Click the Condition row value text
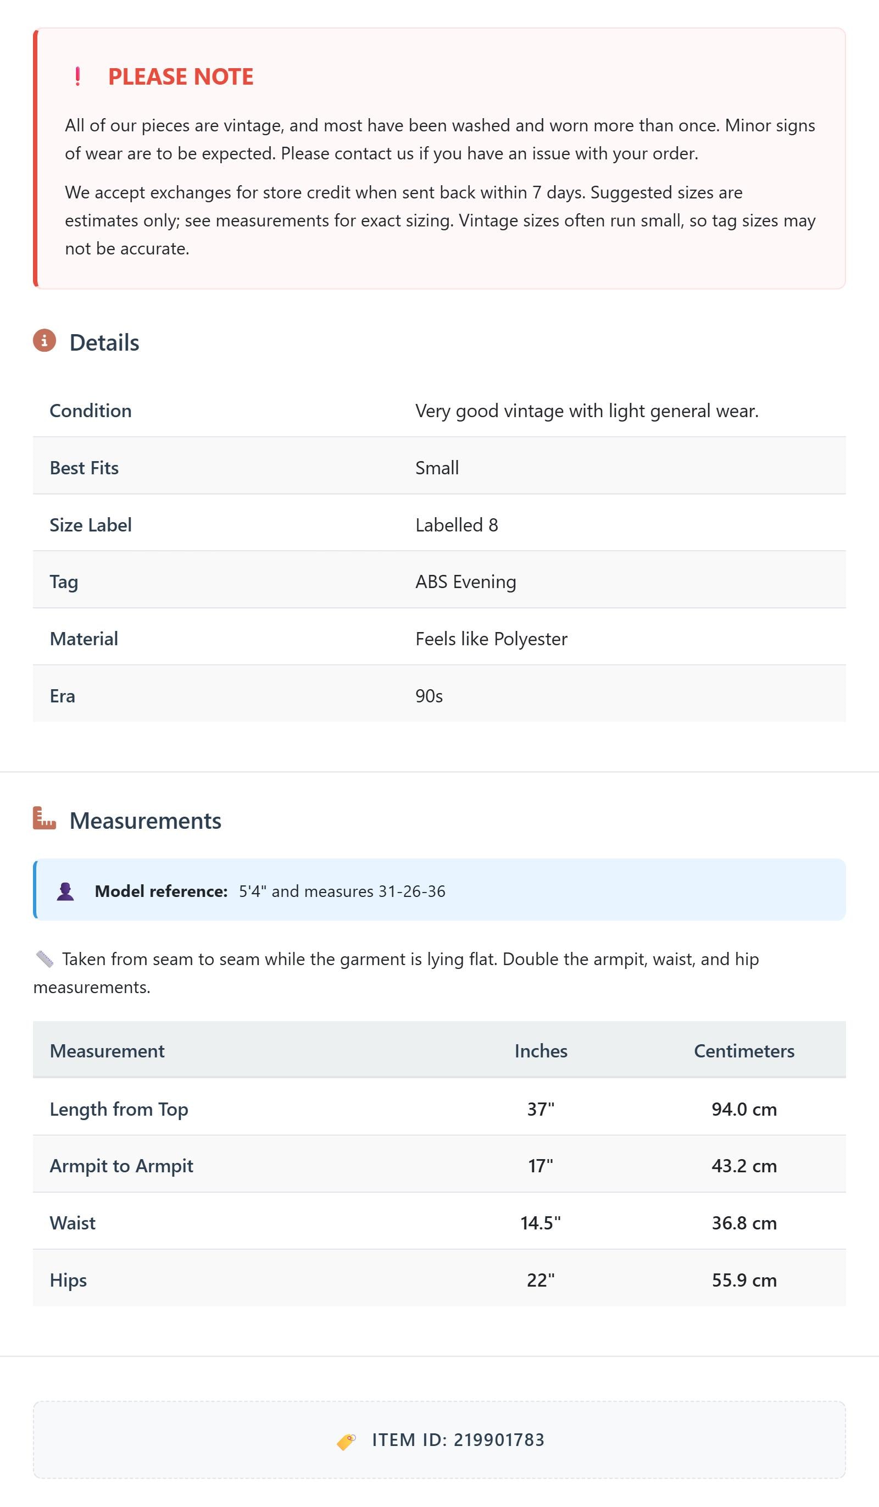 587,411
